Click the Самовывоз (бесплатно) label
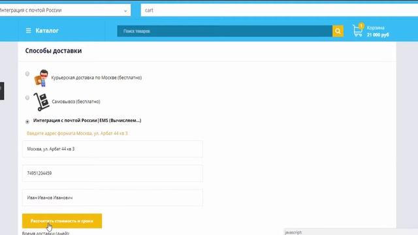This screenshot has height=235, width=418. pyautogui.click(x=76, y=102)
